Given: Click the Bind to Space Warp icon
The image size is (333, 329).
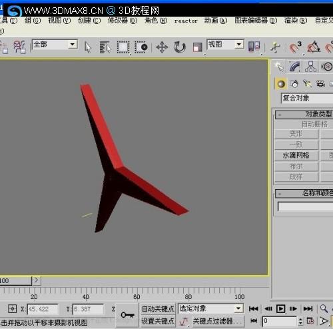Looking at the screenshot, I should [20, 47].
